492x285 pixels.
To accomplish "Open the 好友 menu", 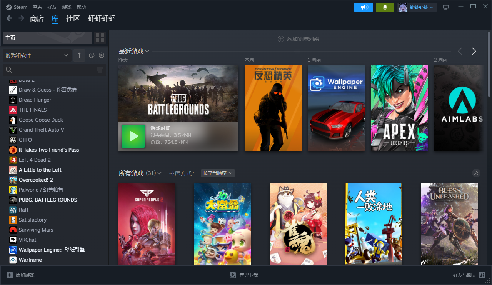I will click(x=52, y=7).
